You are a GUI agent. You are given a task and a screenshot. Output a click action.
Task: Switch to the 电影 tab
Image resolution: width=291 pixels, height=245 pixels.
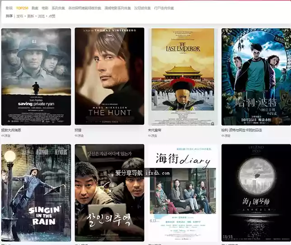[45, 8]
